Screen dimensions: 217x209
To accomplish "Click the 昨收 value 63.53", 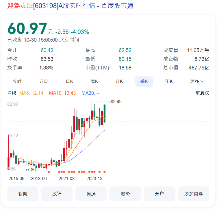I will click(x=47, y=59).
